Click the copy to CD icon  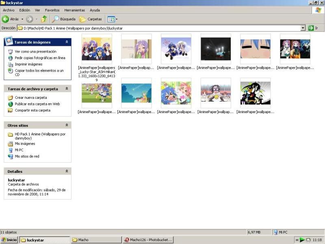click(x=11, y=71)
